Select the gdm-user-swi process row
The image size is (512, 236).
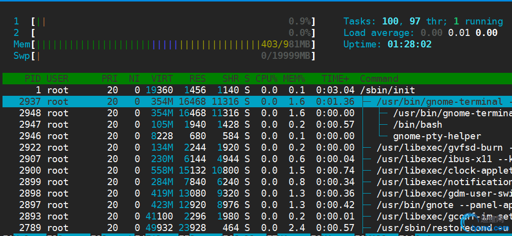click(x=257, y=194)
